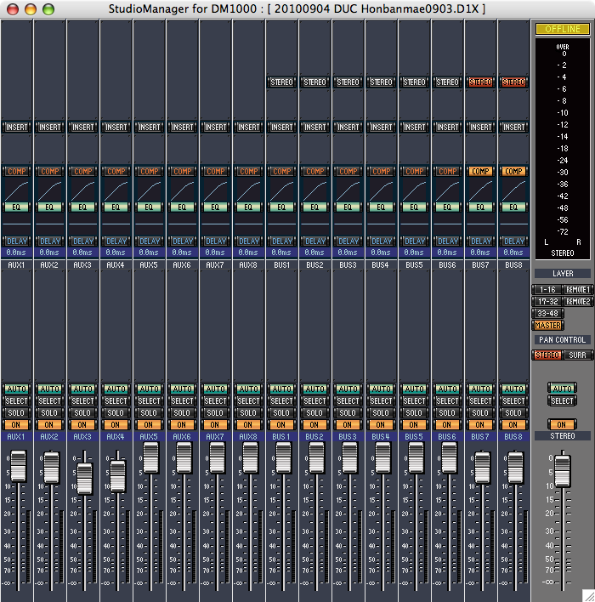Select the 33-48 layer
595x602 pixels.
547,313
